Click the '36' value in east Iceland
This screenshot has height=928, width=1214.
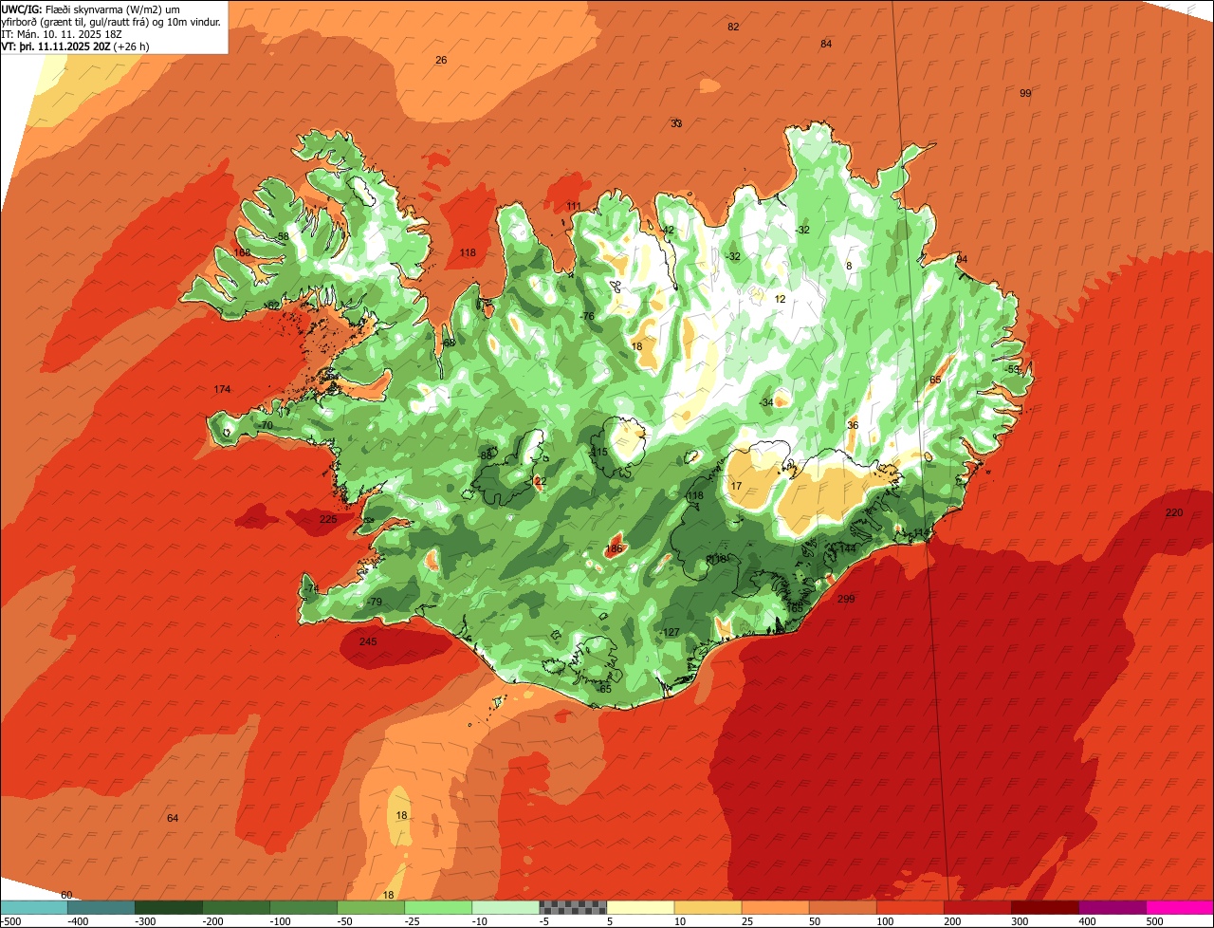(853, 425)
